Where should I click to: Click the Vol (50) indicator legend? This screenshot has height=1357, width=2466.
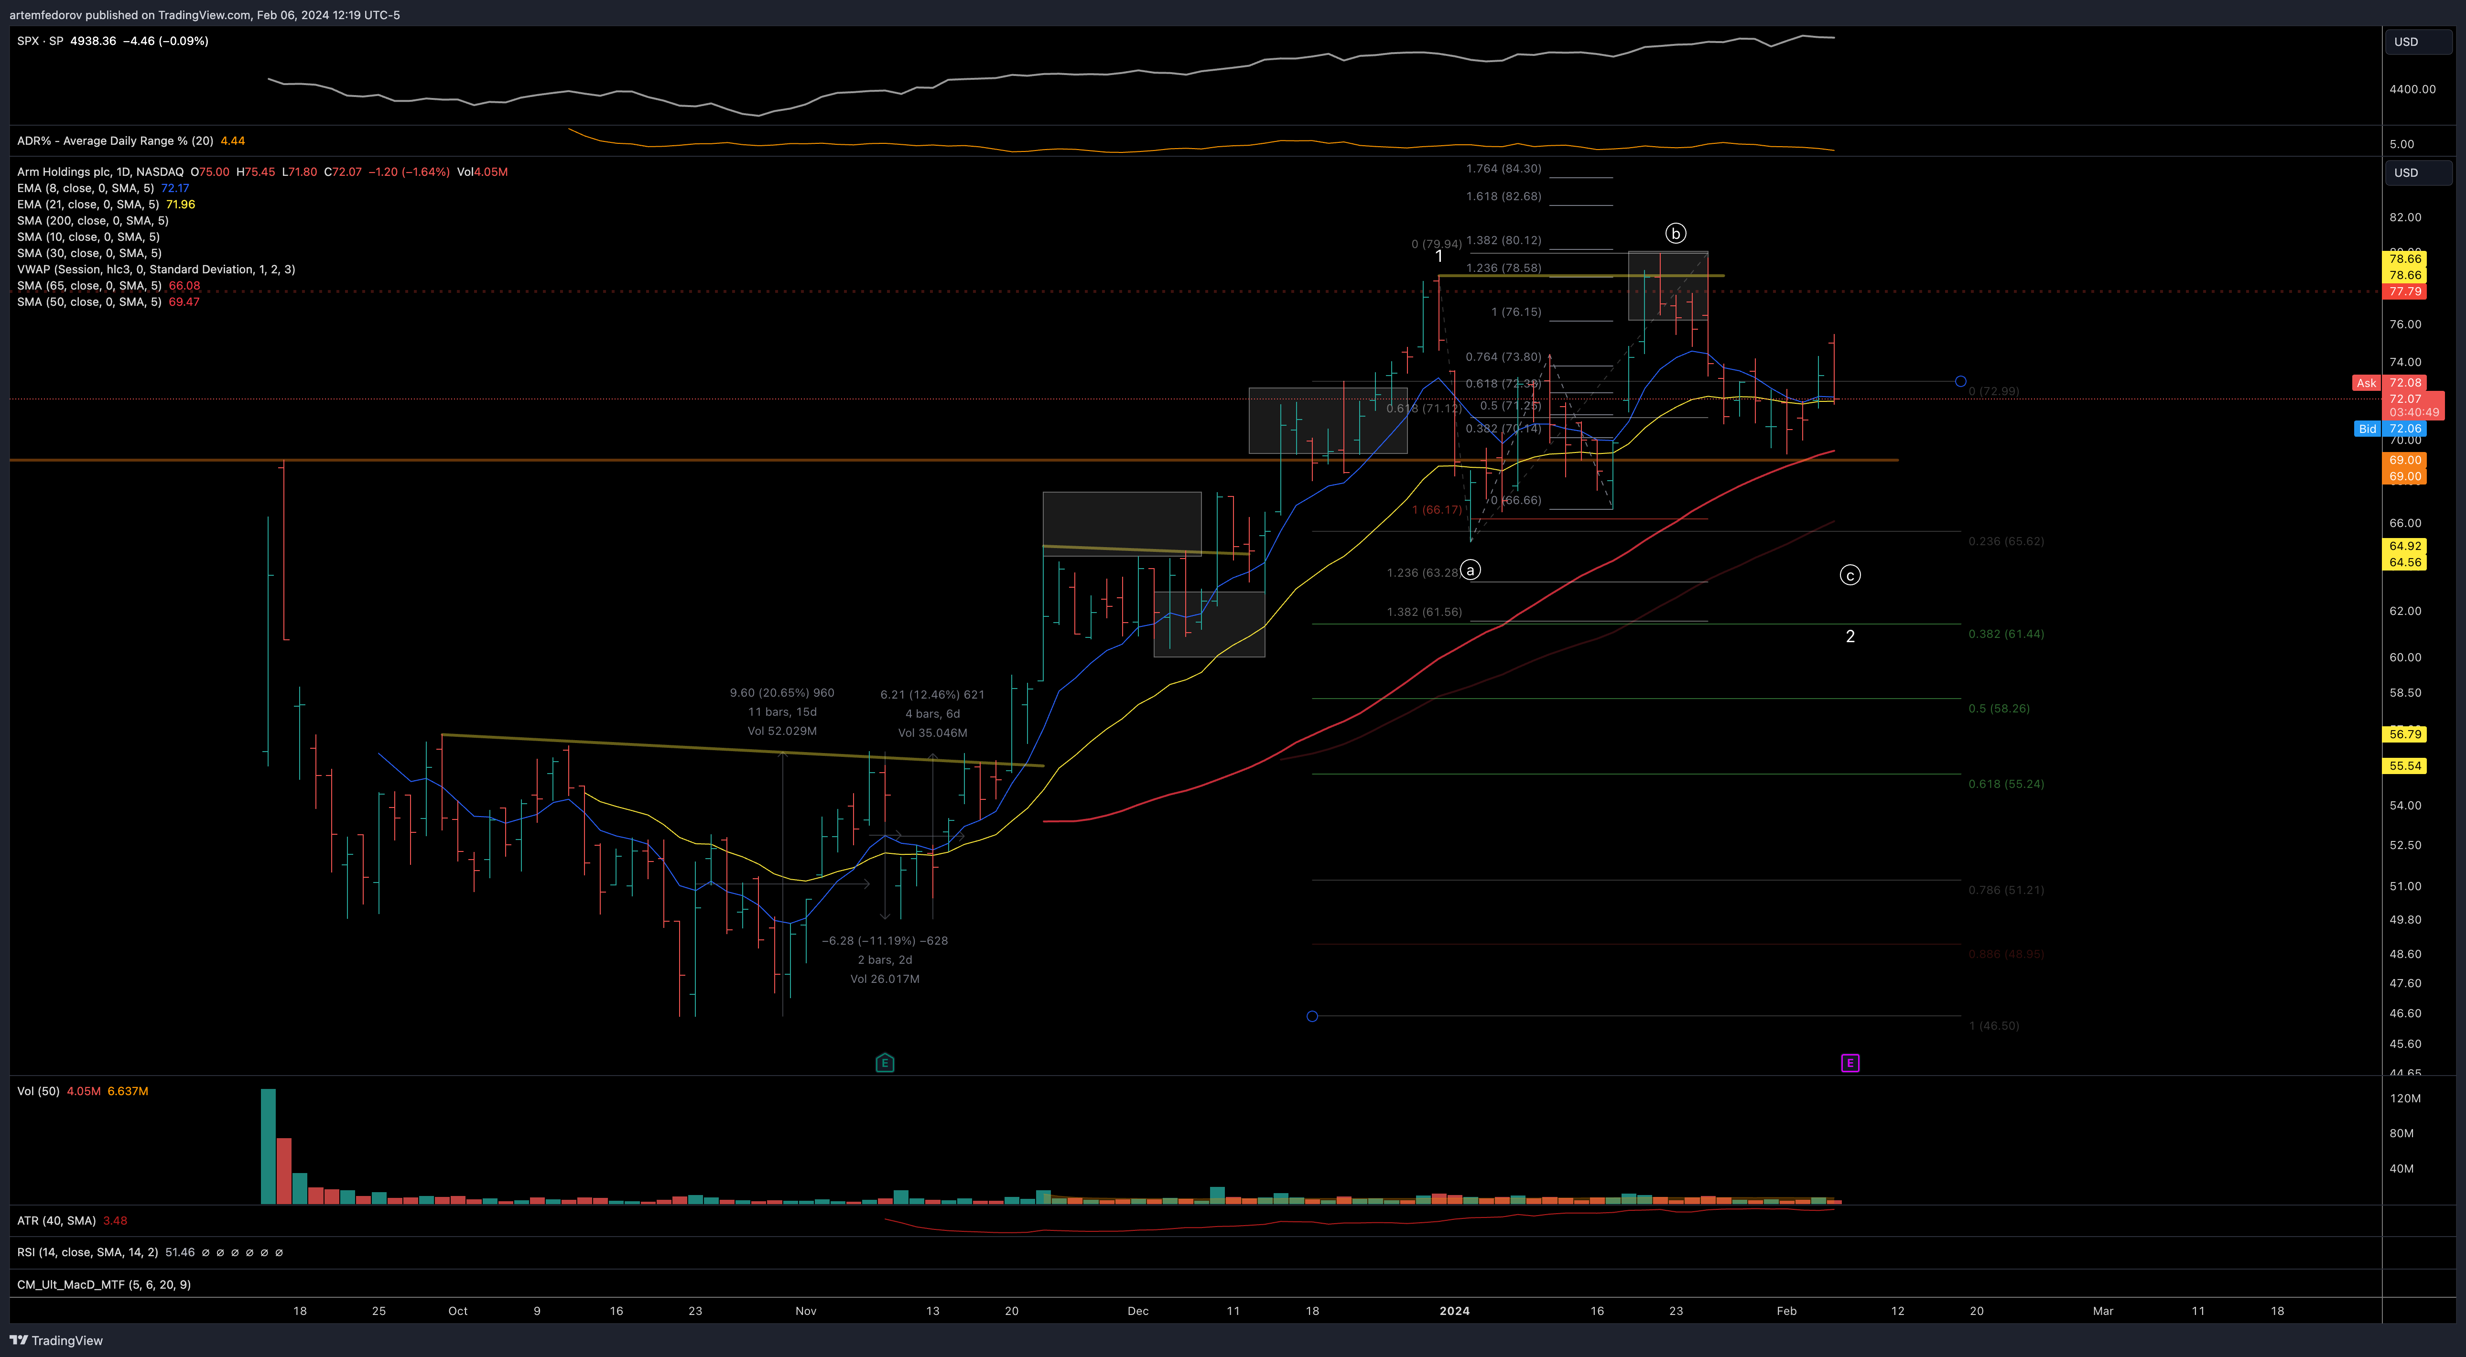(82, 1091)
